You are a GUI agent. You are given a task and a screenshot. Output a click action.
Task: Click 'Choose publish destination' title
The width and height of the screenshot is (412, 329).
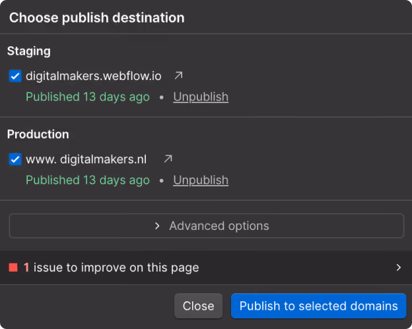[x=97, y=18]
